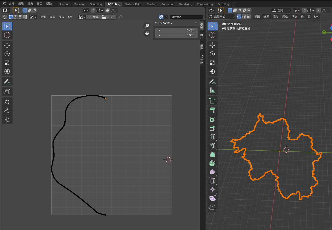Open the 工具 sidebar tab

pos(202,36)
